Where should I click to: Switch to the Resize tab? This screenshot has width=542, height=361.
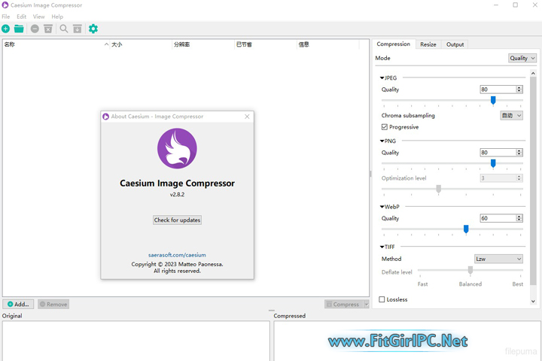[428, 44]
